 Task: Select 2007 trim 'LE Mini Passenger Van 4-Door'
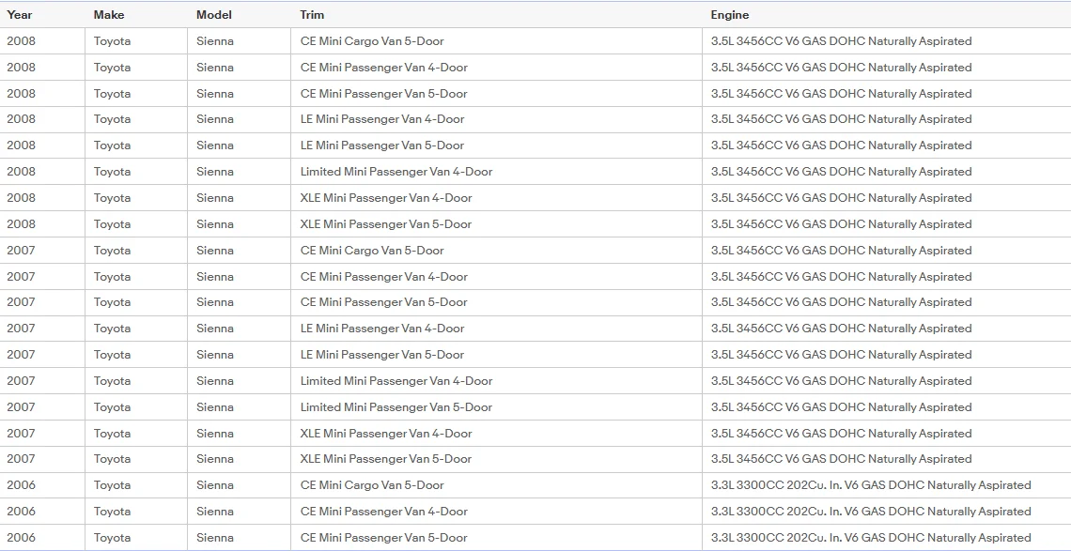pos(382,329)
